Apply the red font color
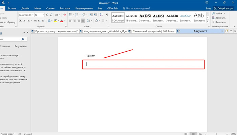This screenshot has width=237, height=135. (x=62, y=21)
